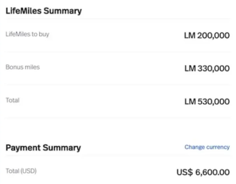236x184 pixels.
Task: Click the Change currency link
Action: tap(207, 147)
